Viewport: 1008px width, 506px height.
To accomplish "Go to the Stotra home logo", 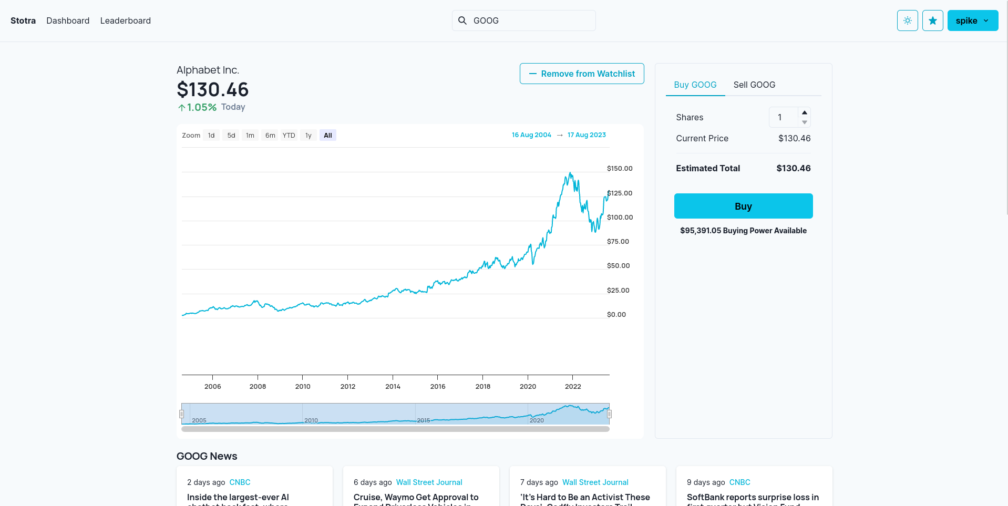I will (x=23, y=20).
